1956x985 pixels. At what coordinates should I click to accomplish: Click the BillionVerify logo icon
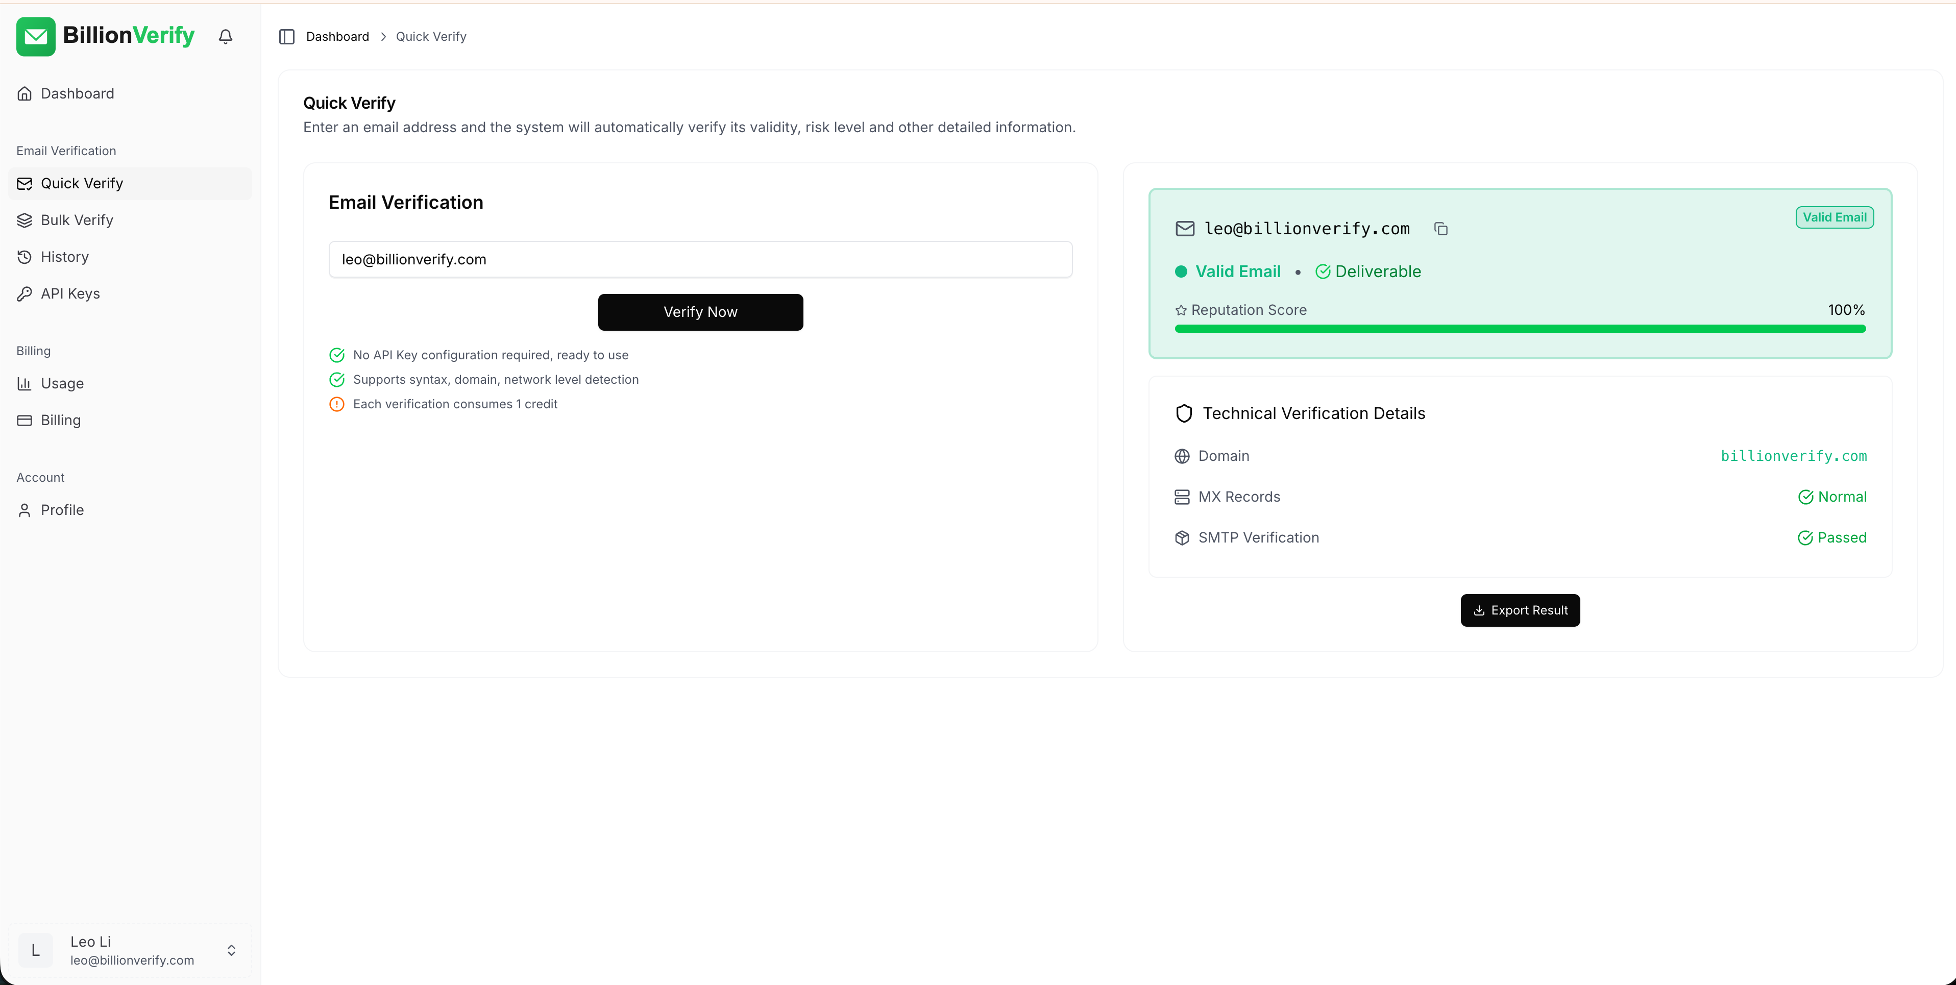coord(36,36)
